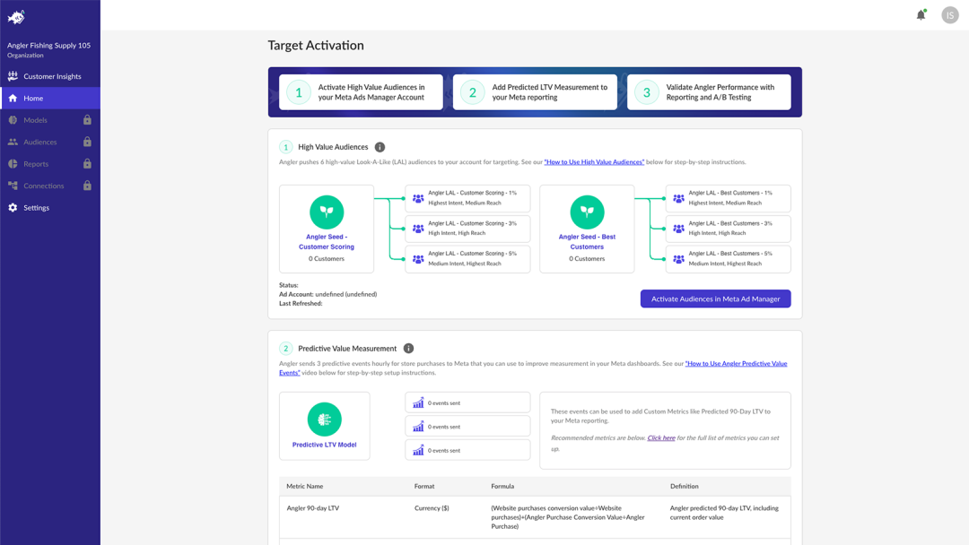
Task: Click the audience icon on Angler LAL - Best Customers 5%
Action: (x=677, y=259)
